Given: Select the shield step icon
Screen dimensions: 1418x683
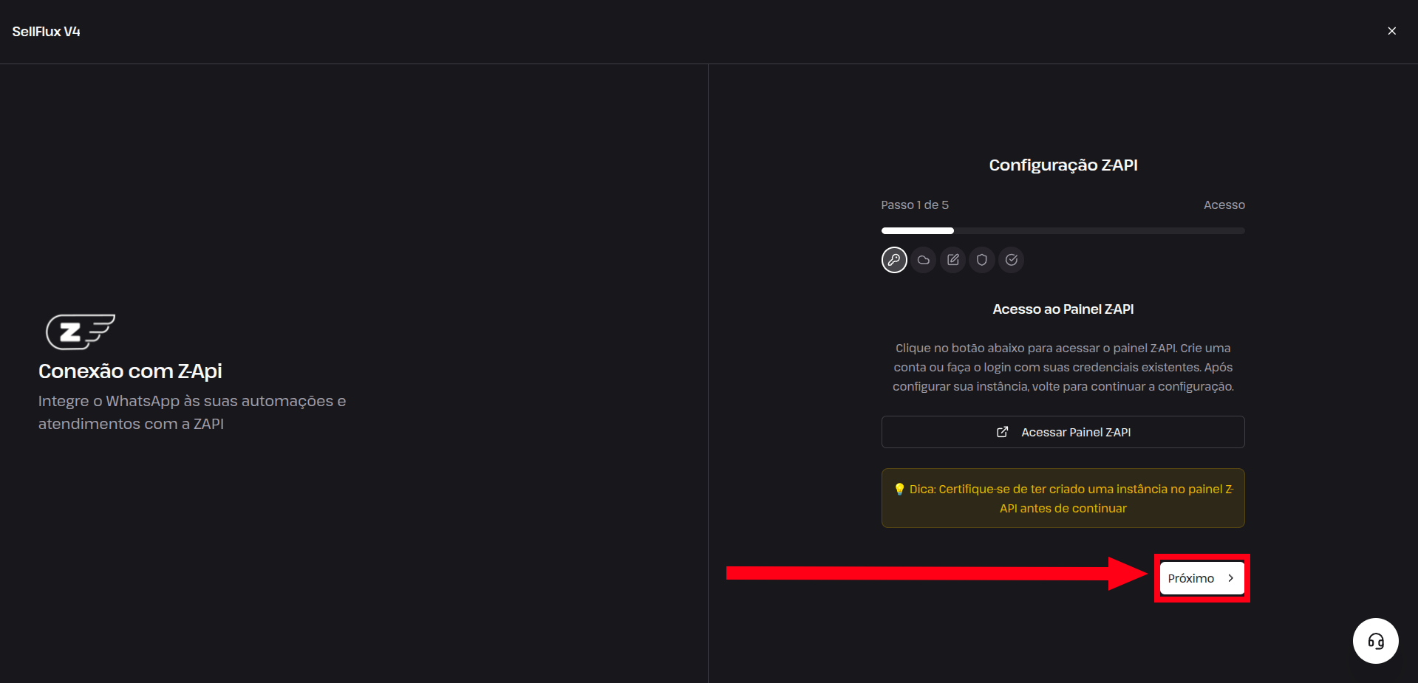Looking at the screenshot, I should (982, 260).
